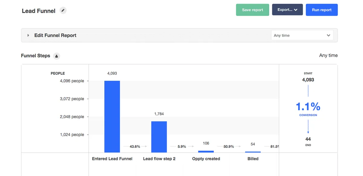Screen dimensions: 363x176
Task: Click the Oppty created bar
Action: coord(206,151)
